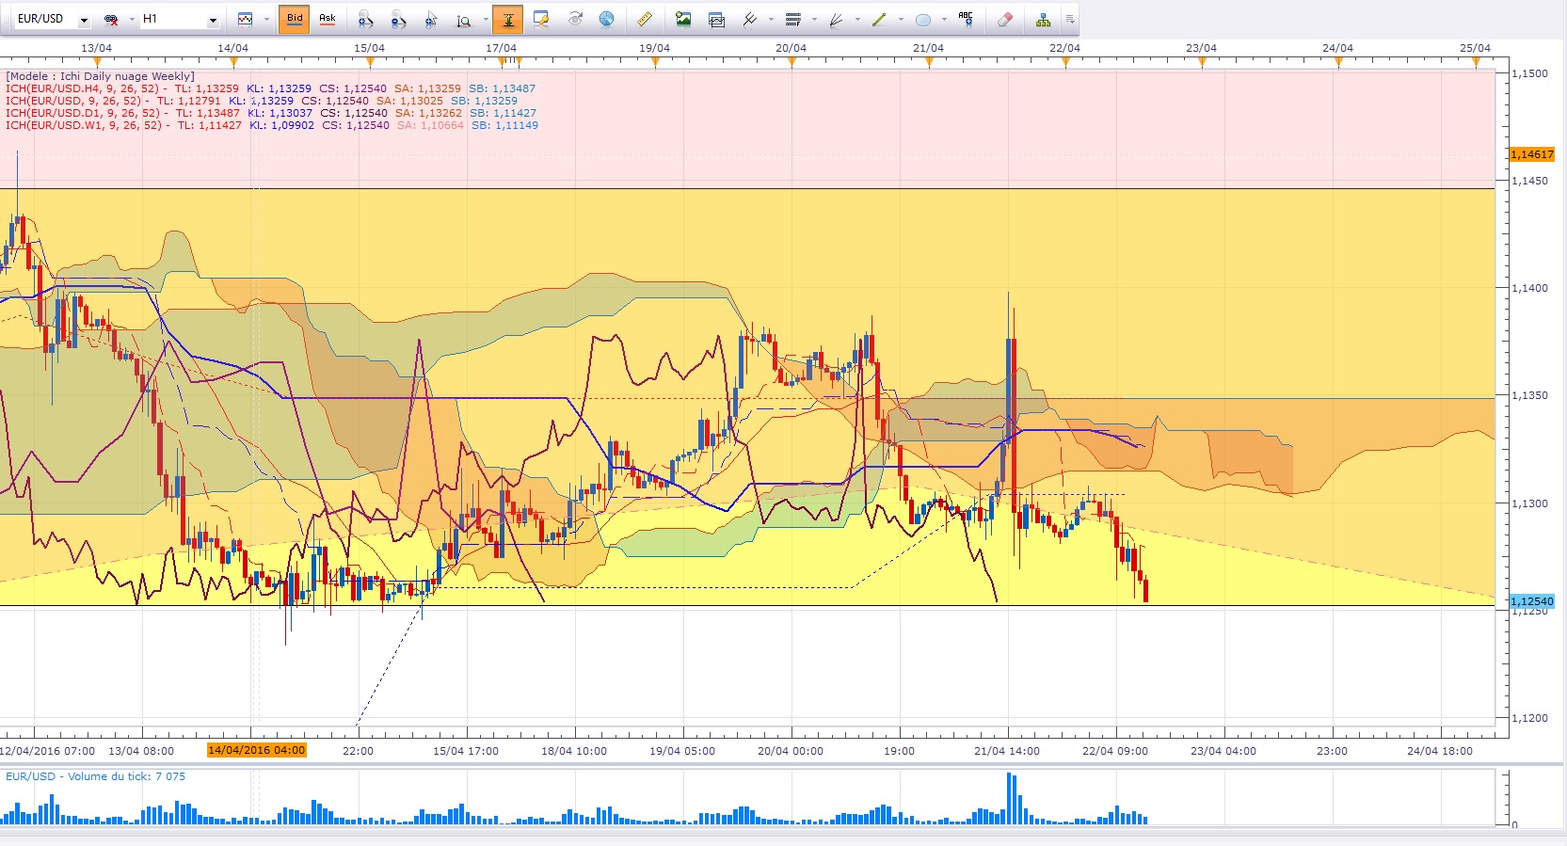
Task: Select the eraser tool
Action: point(1005,19)
